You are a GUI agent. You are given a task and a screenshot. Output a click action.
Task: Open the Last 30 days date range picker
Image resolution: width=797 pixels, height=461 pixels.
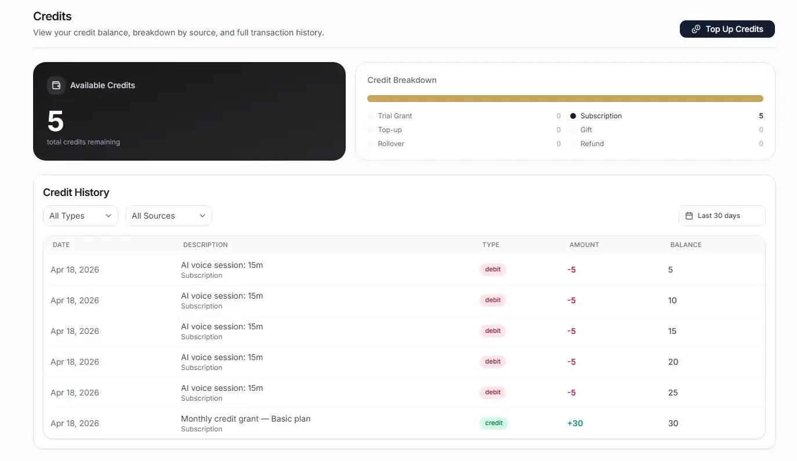(x=722, y=216)
